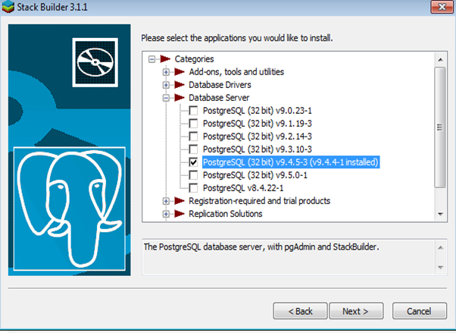Expand the Replication Solutions node
The height and width of the screenshot is (333, 456).
point(166,214)
